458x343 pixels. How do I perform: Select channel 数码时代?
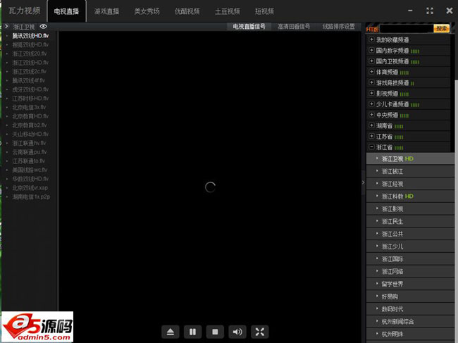pos(410,309)
